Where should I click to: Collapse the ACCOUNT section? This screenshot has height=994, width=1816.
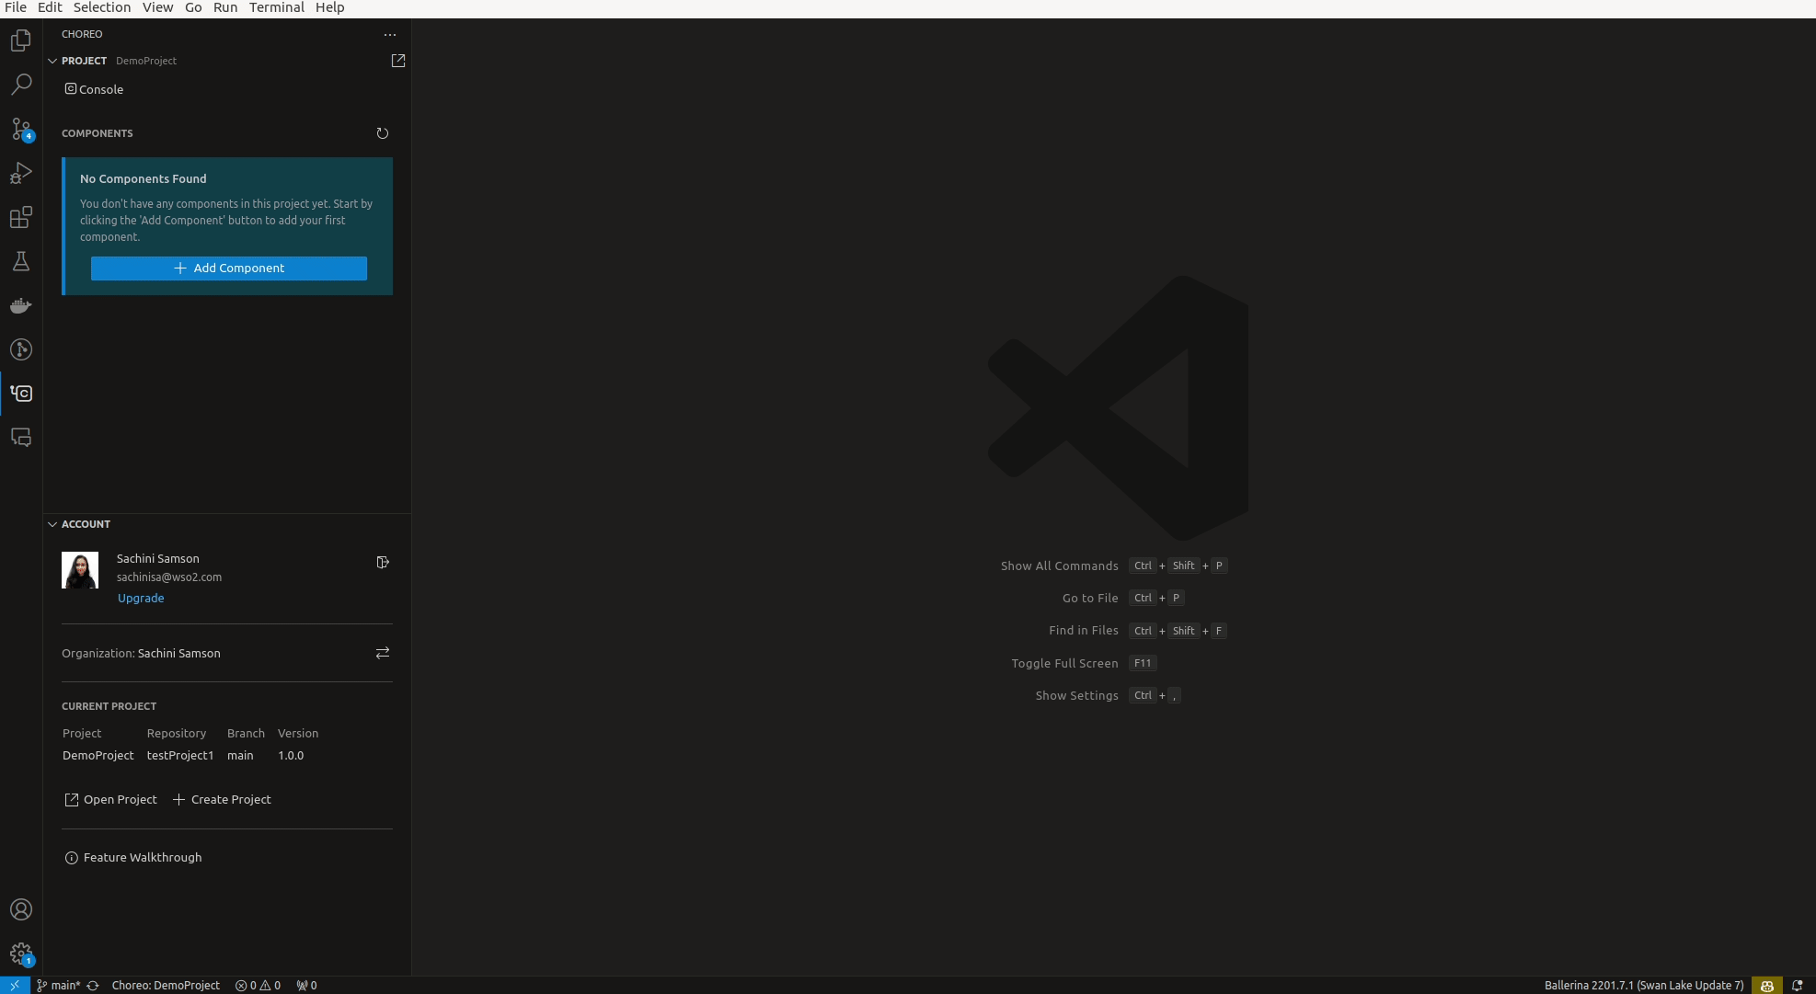tap(52, 524)
